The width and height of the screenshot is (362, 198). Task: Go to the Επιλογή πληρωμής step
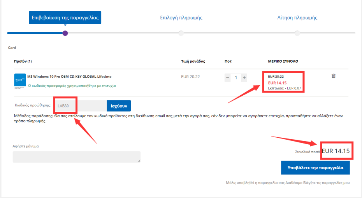click(x=181, y=18)
